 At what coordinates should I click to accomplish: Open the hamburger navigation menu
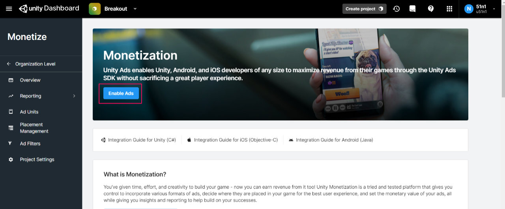pyautogui.click(x=9, y=9)
